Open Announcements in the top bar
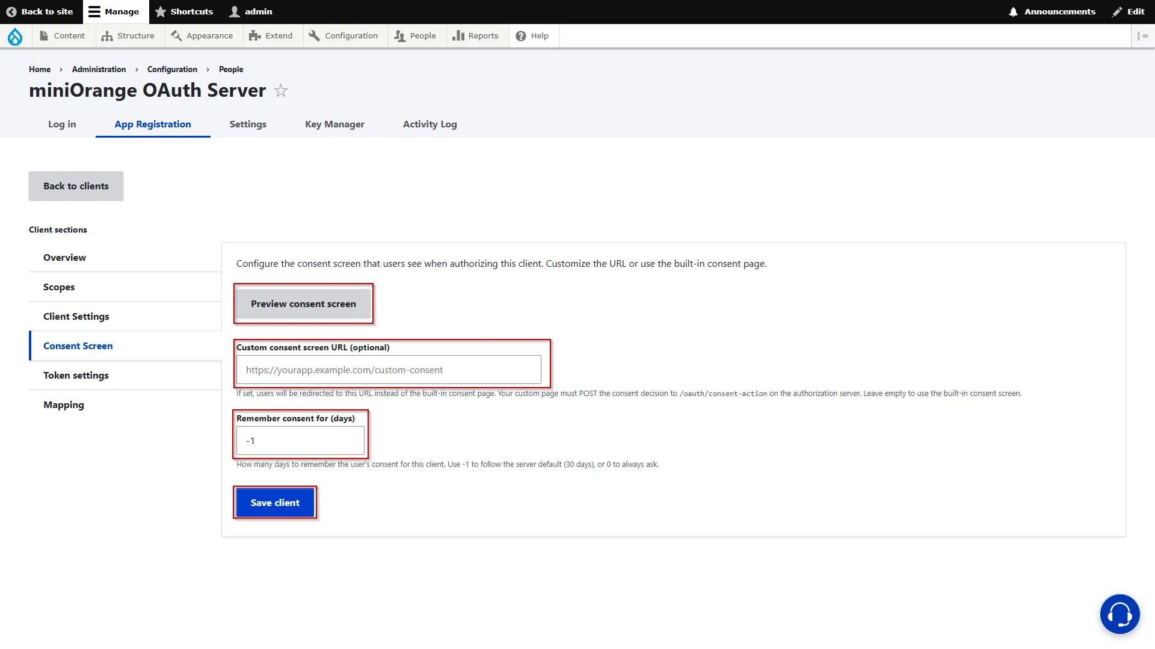 tap(1052, 11)
